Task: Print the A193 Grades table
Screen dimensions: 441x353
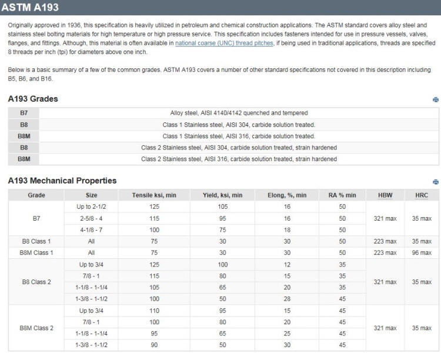Action: click(x=435, y=99)
